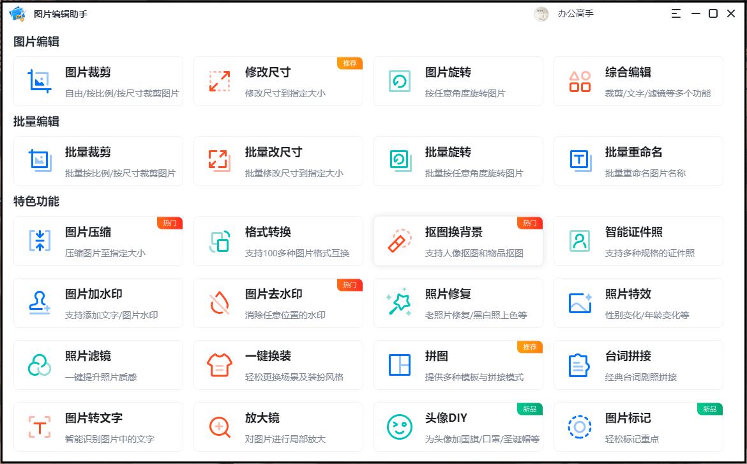Open the 图片去水印 watermark remover
The image size is (747, 464).
[278, 302]
